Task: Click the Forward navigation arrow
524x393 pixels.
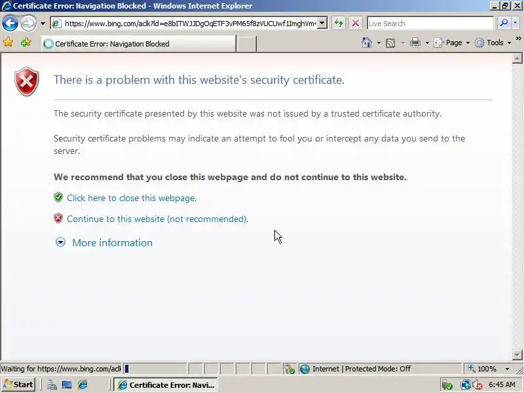Action: point(28,24)
